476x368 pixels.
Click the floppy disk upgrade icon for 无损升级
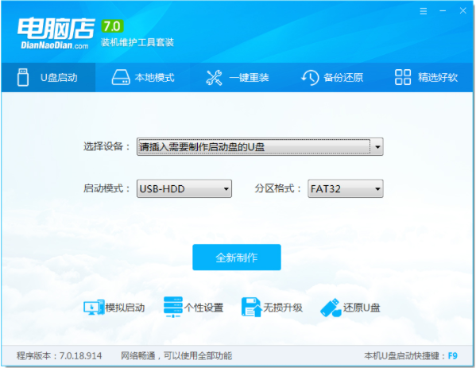[252, 308]
